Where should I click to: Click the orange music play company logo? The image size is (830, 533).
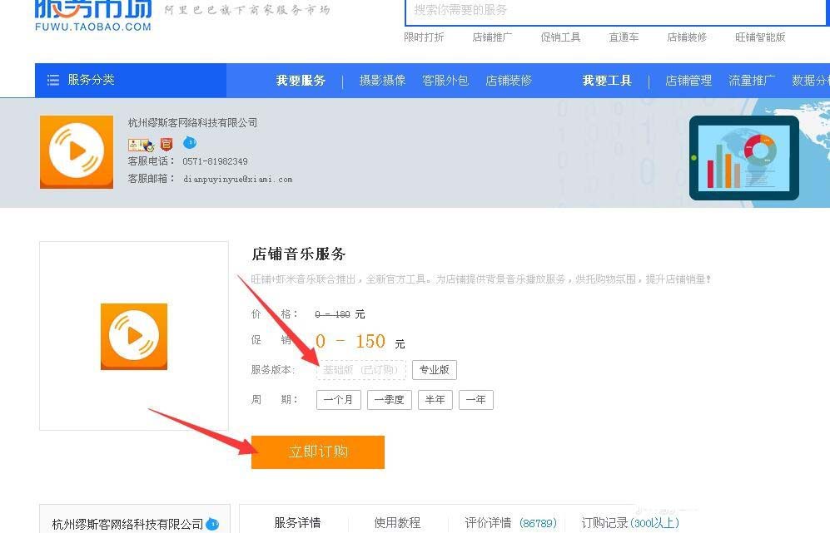pyautogui.click(x=77, y=152)
